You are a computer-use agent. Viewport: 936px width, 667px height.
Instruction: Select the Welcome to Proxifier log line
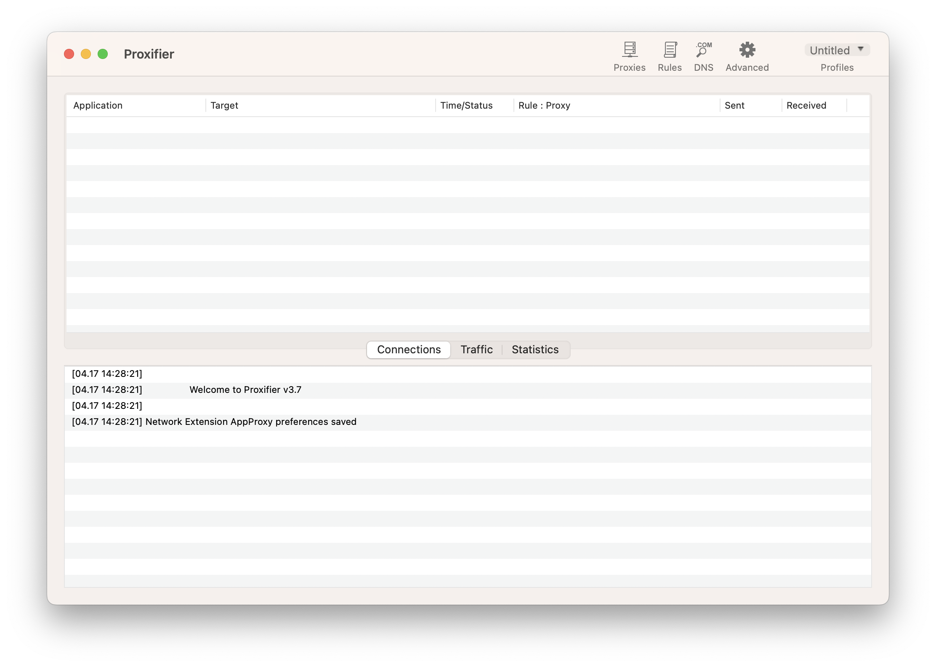(x=245, y=390)
